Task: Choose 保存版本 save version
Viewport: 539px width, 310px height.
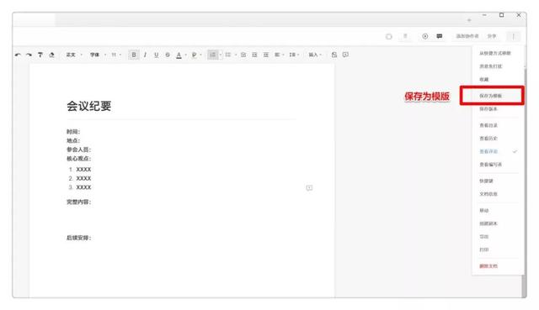Action: (488, 108)
